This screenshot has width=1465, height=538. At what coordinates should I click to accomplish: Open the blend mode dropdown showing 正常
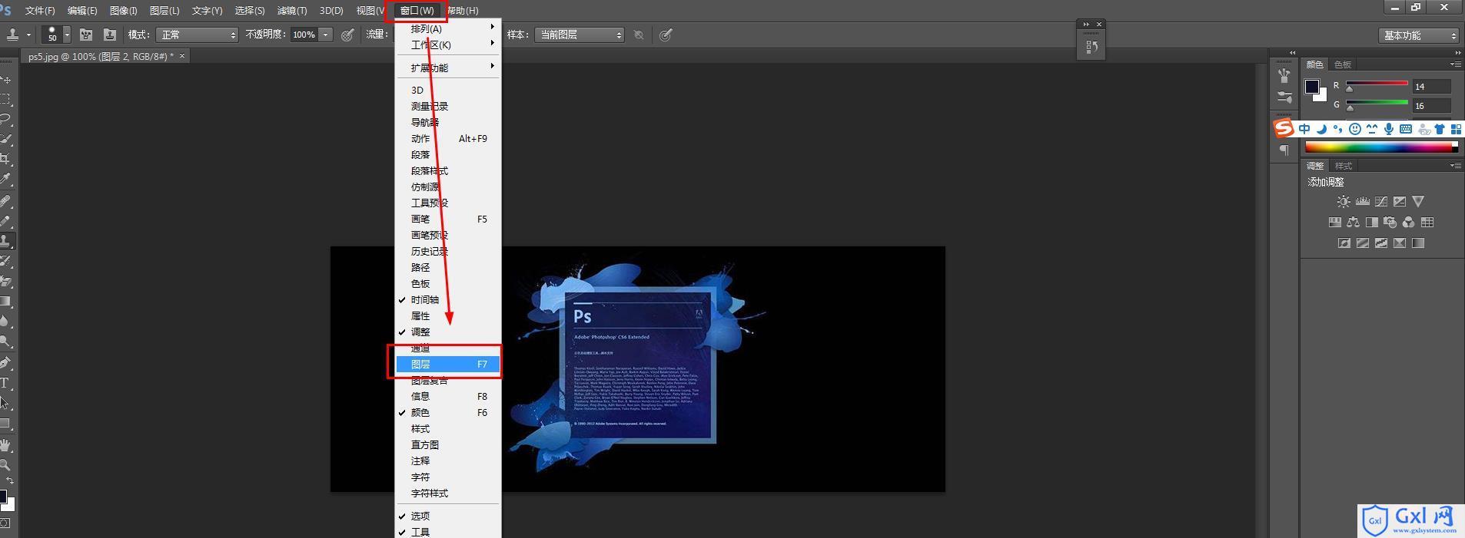click(x=197, y=35)
